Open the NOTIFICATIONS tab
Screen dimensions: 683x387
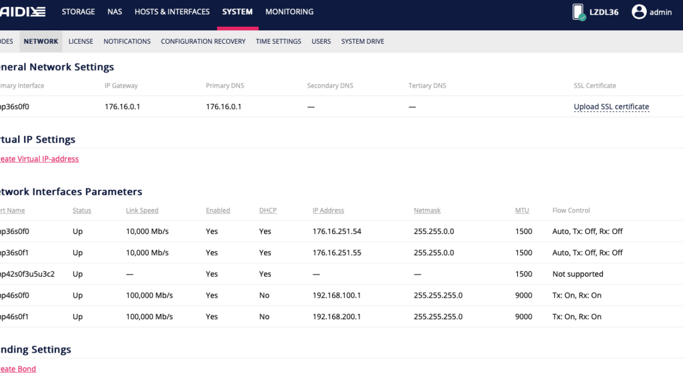point(127,41)
